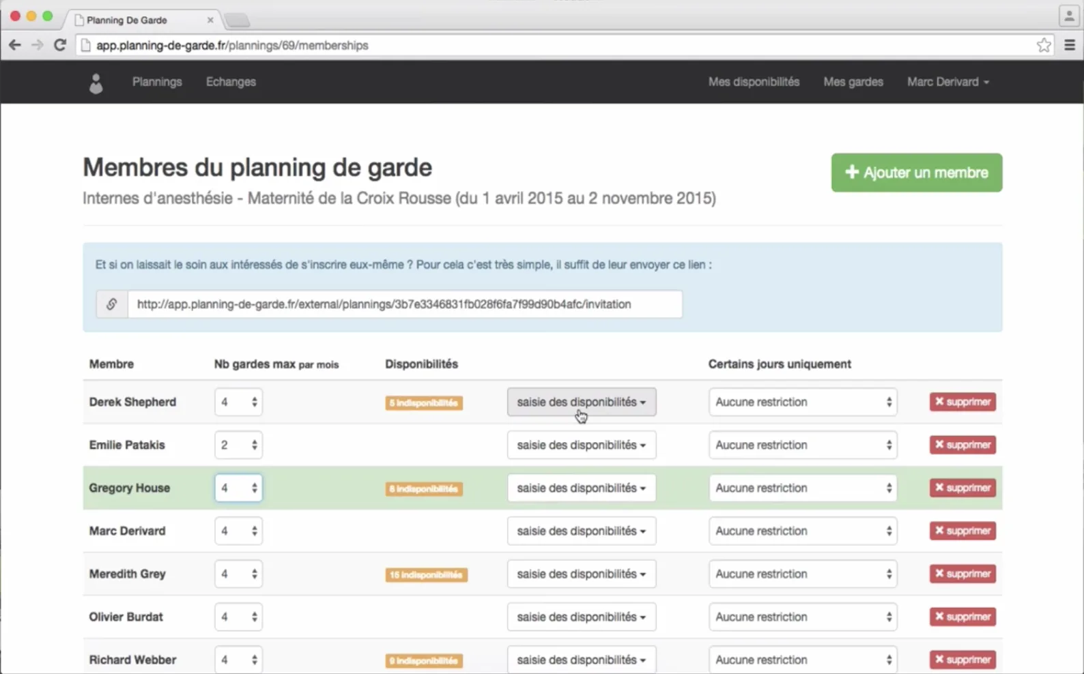The width and height of the screenshot is (1084, 674).
Task: Close the Planning De Garde tab
Action: [210, 20]
